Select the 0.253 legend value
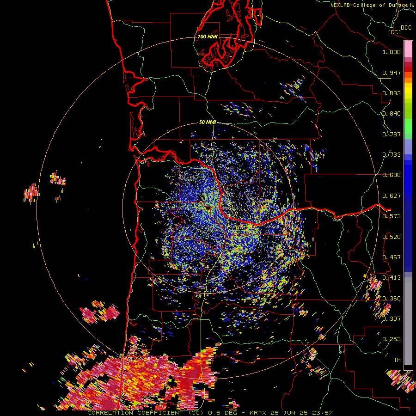Image resolution: width=416 pixels, height=416 pixels. 392,339
